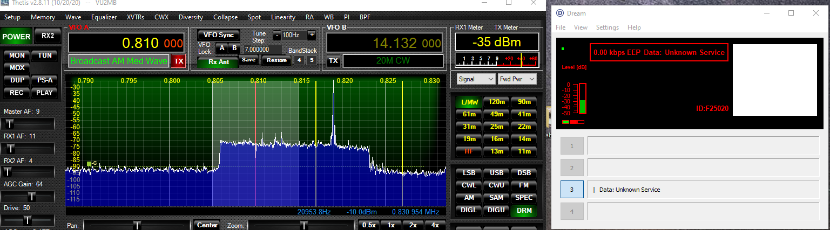
Task: Select service 3 in Dream
Action: pos(572,190)
